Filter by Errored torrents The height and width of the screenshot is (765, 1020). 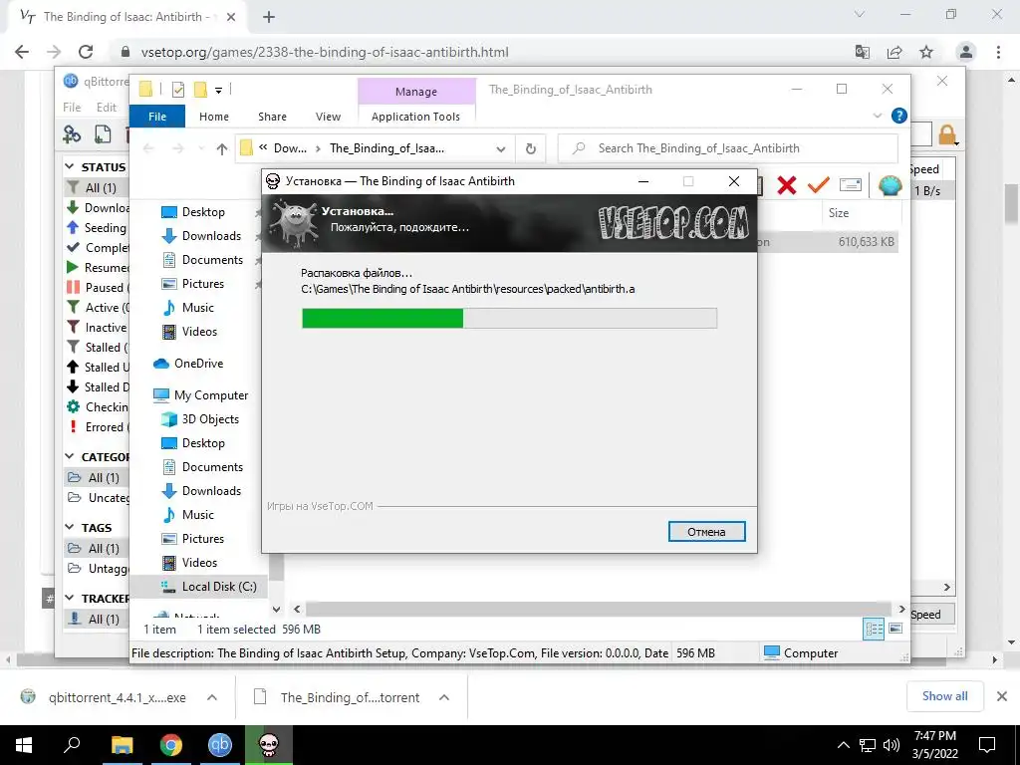(98, 427)
